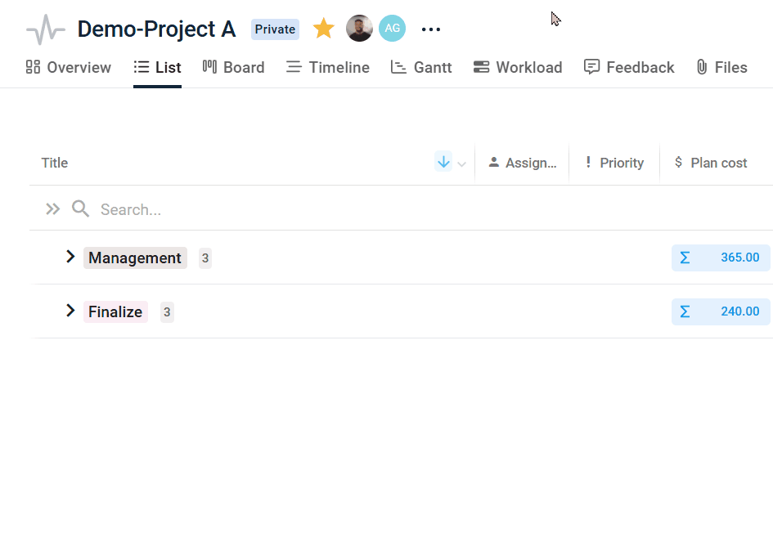Open the three-dot project options menu
Viewport: 773px width, 560px height.
[x=431, y=29]
